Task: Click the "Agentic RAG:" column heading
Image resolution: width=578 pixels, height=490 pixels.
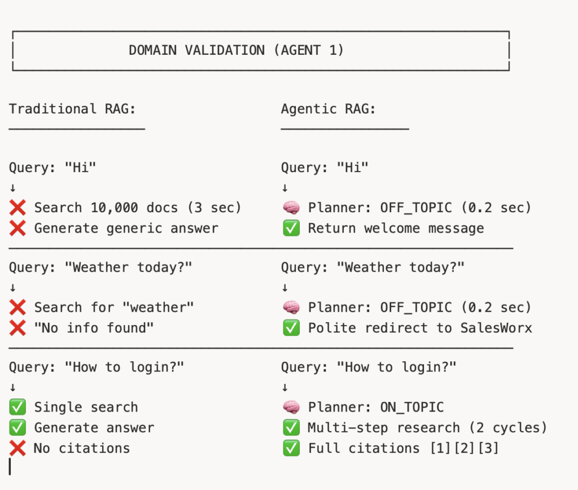Action: pos(328,108)
